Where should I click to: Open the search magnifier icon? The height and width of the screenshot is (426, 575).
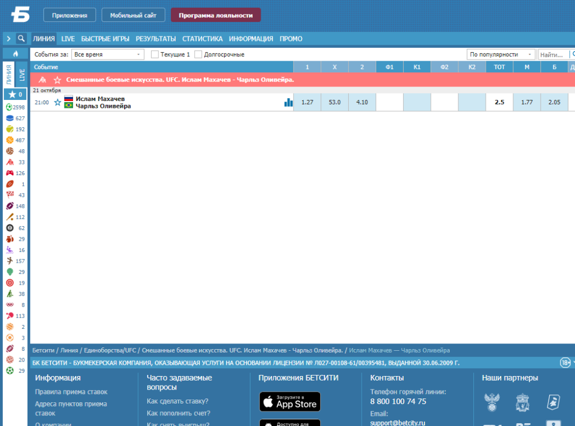pyautogui.click(x=21, y=39)
